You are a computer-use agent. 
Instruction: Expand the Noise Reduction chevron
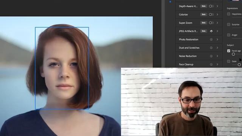point(217,56)
